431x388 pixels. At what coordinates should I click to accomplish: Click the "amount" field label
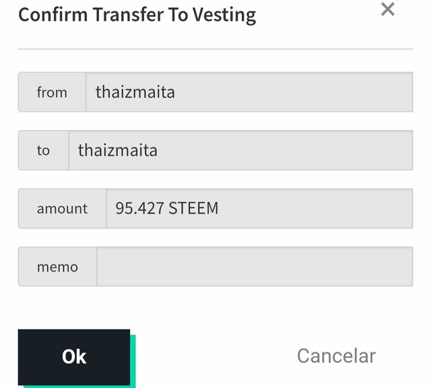[62, 208]
